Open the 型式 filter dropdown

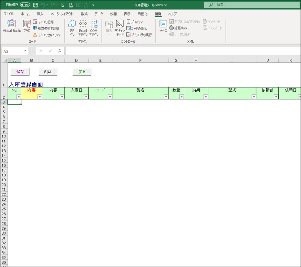254,97
